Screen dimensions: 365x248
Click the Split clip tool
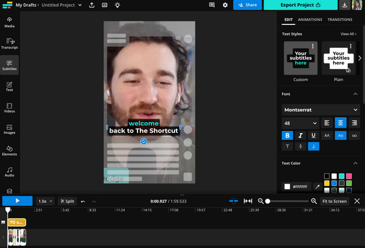66,201
